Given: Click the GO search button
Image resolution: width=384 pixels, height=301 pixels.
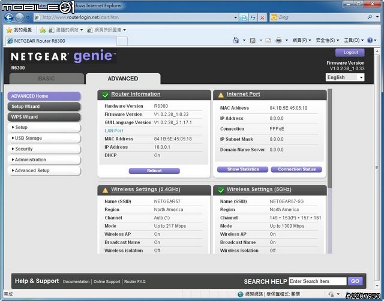Looking at the screenshot, I should tap(355, 281).
